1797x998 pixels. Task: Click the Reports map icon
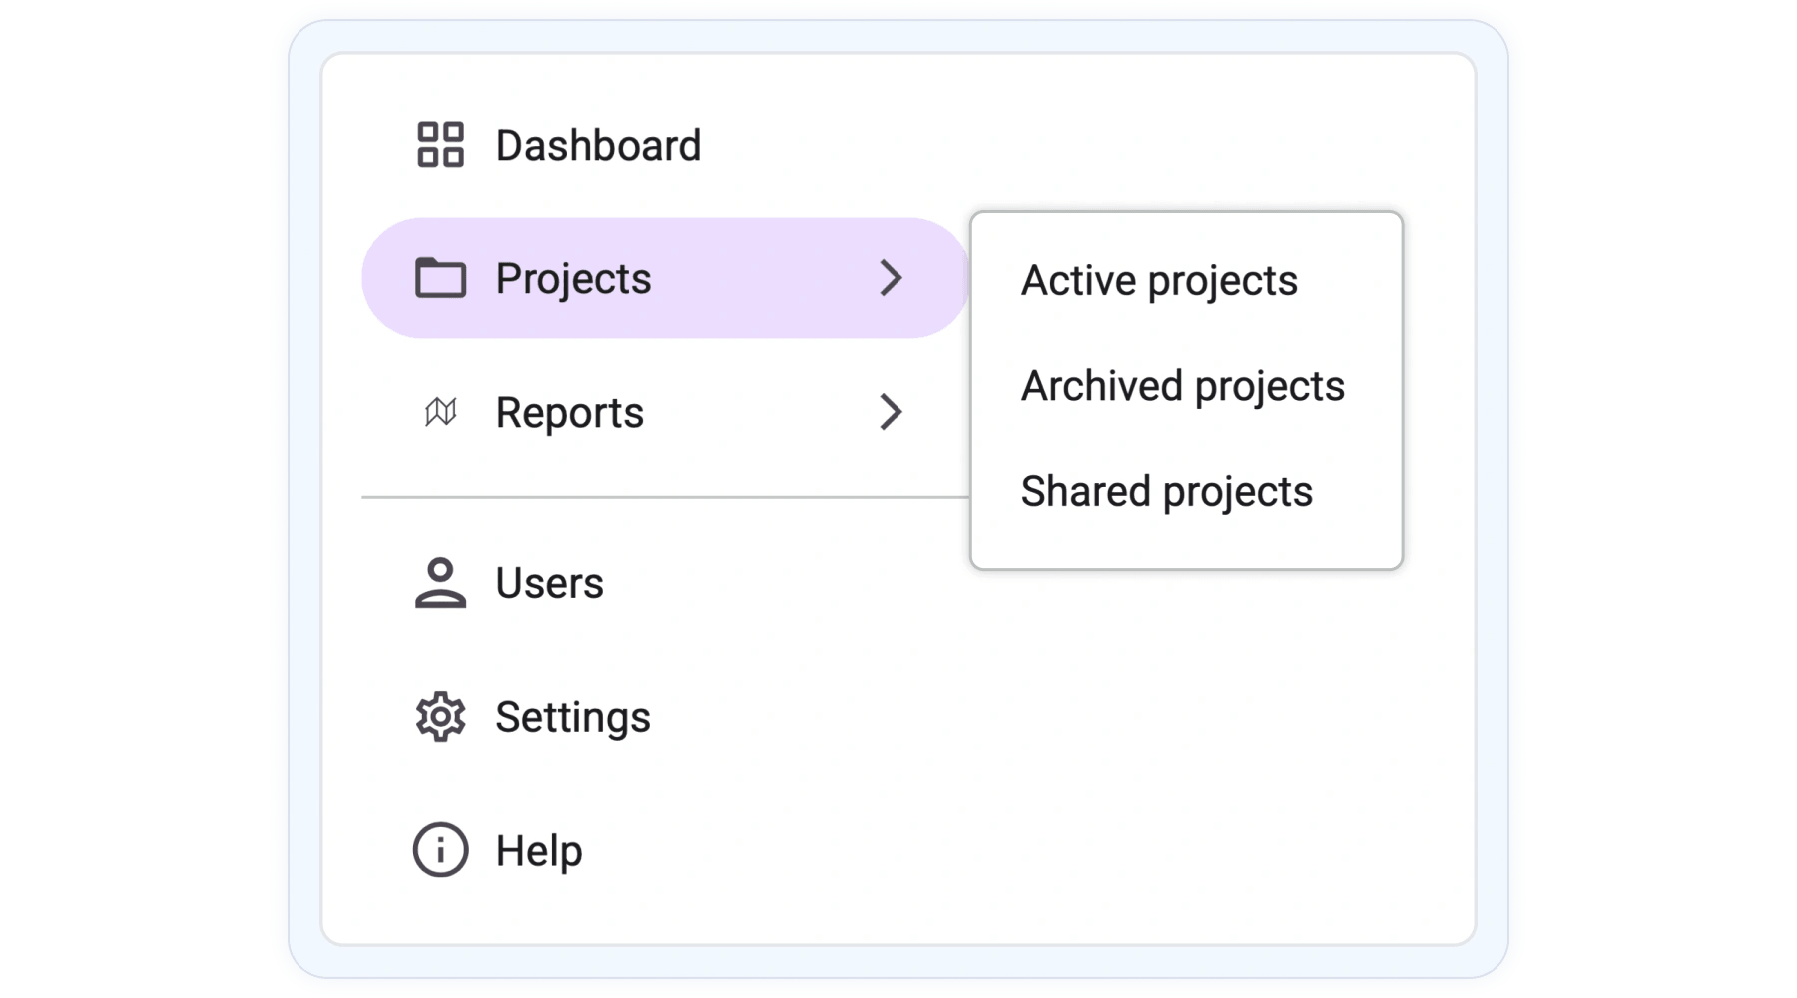(x=440, y=412)
